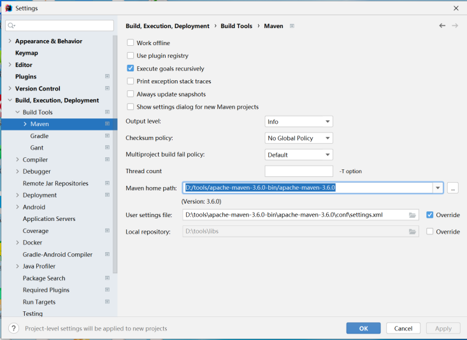Screen dimensions: 467x340
Task: Expand Version Control section
Action: click(x=10, y=89)
